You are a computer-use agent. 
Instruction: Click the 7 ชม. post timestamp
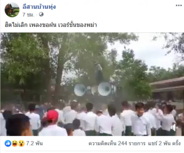28,15
